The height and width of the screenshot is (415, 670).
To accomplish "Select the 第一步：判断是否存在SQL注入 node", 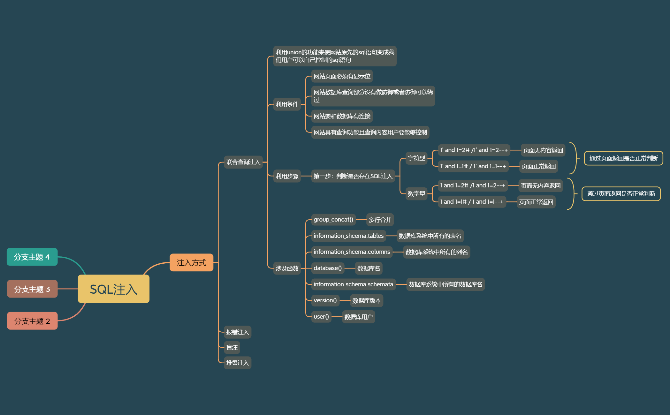I will click(x=353, y=176).
